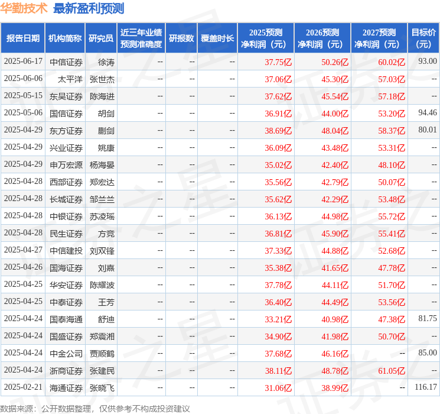This screenshot has height=414, width=440.
Task: Select the 中银证券 institution cell
Action: point(66,216)
